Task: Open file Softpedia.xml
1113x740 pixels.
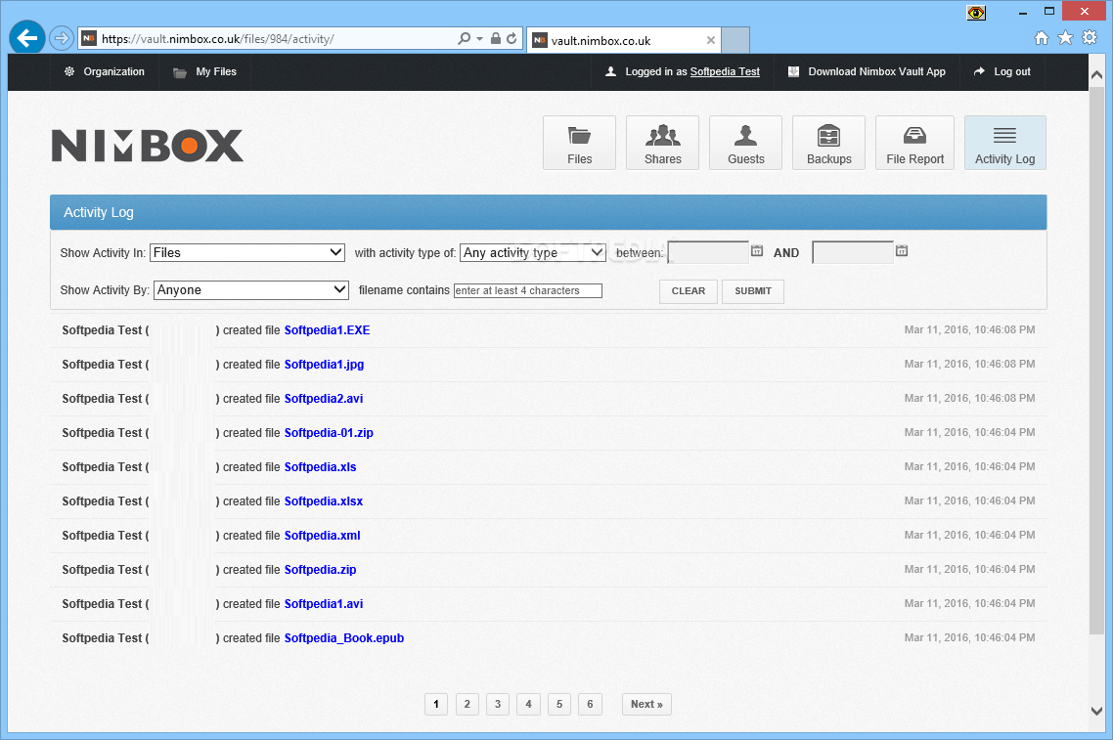Action: coord(322,536)
